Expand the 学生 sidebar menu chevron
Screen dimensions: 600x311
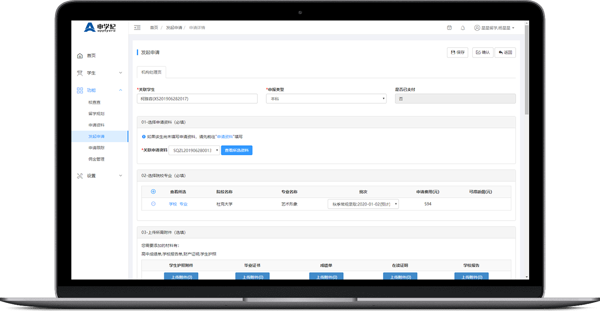click(x=121, y=73)
